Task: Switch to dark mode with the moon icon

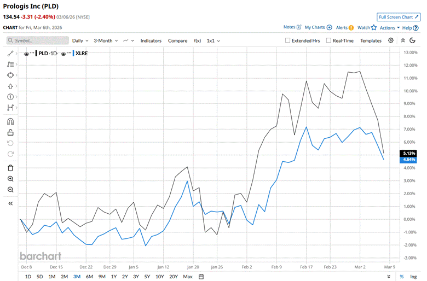Action: 413,40
